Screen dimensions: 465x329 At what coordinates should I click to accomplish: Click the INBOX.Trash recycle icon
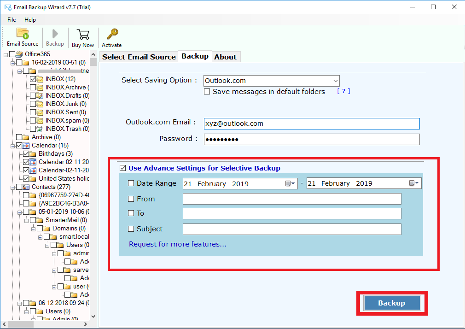pos(40,129)
